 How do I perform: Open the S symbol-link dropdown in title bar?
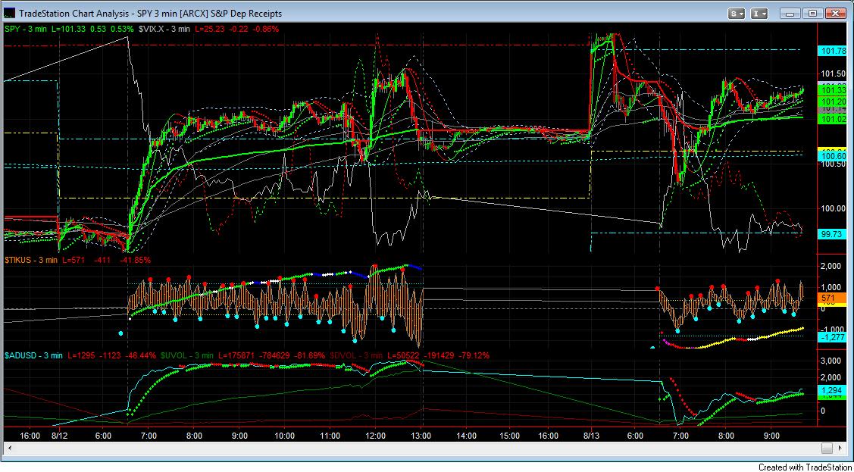(737, 13)
